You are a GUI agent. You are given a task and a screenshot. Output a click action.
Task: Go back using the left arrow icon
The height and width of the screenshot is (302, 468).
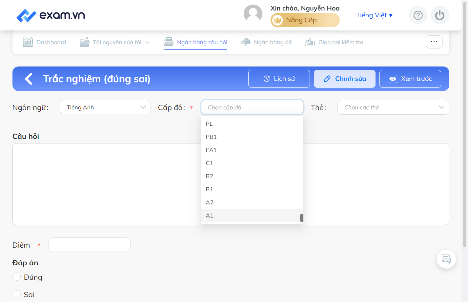[29, 79]
